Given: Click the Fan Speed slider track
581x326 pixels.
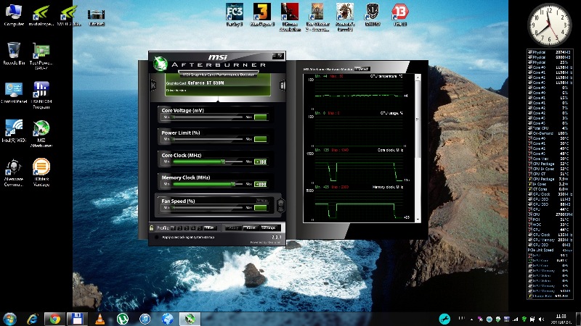Looking at the screenshot, I should [208, 208].
